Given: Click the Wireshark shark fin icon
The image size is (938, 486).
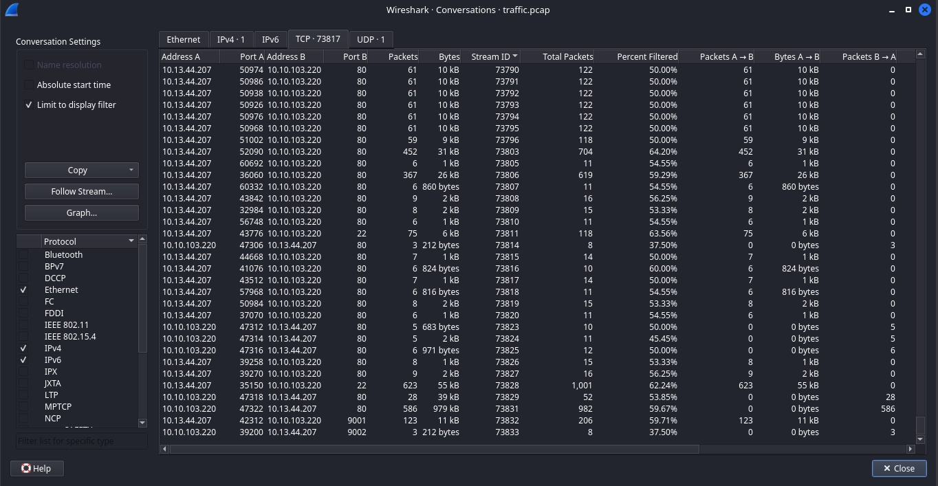Looking at the screenshot, I should tap(11, 10).
